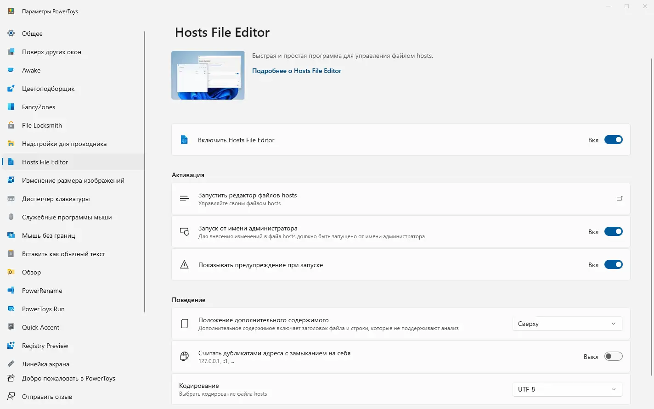Open Keyboard Manager (Диспетчер клавиатуры) icon

tap(11, 199)
